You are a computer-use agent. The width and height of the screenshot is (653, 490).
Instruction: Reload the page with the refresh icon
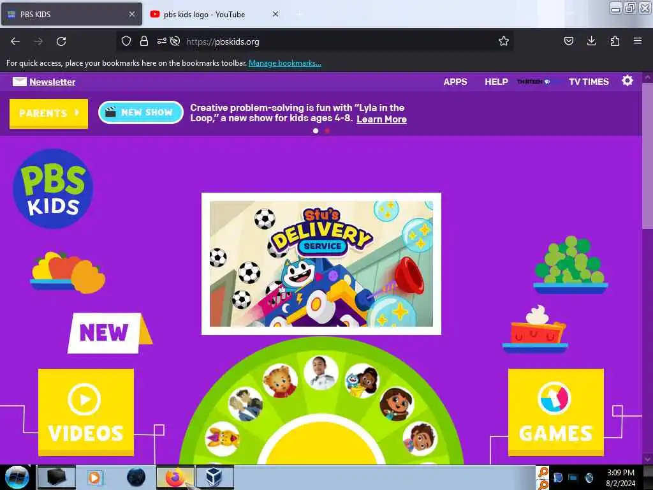61,41
